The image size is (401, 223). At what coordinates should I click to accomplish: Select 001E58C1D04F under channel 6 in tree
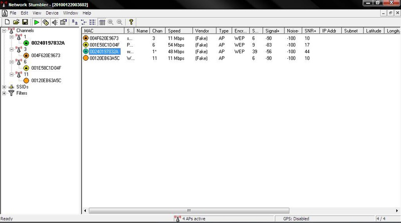[46, 68]
